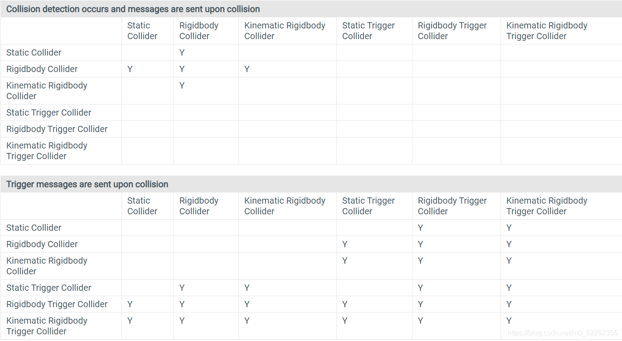Click Y under Static Trigger Collider, trigger messages Rigidbody Trigger Collider row
Viewport: 622px width, 341px height.
345,304
